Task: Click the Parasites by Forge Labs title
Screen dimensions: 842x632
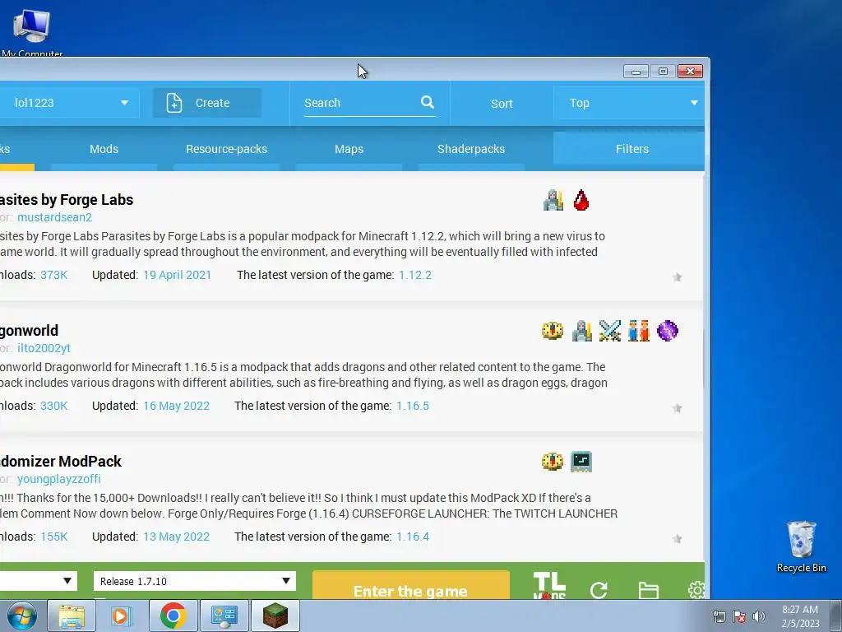Action: point(67,200)
